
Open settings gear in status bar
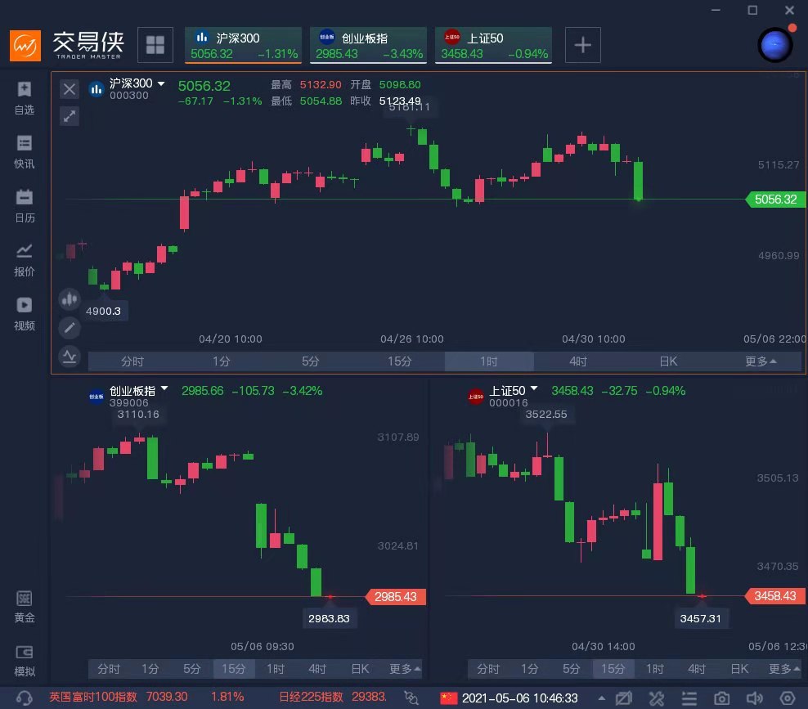(x=788, y=698)
